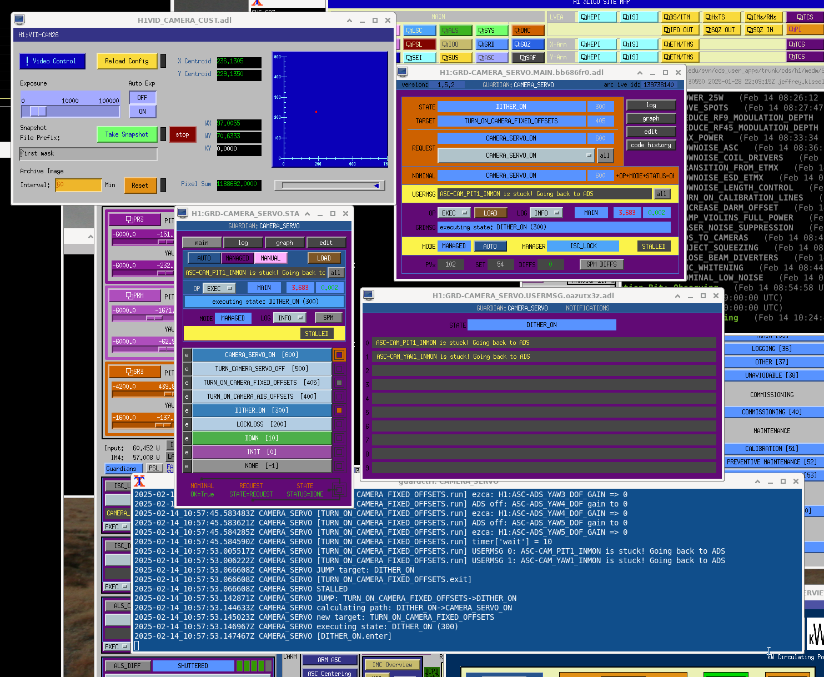Shade the CAMERA_SERVO.MAIN window with its up-arrow icon
The image size is (824, 677).
640,73
